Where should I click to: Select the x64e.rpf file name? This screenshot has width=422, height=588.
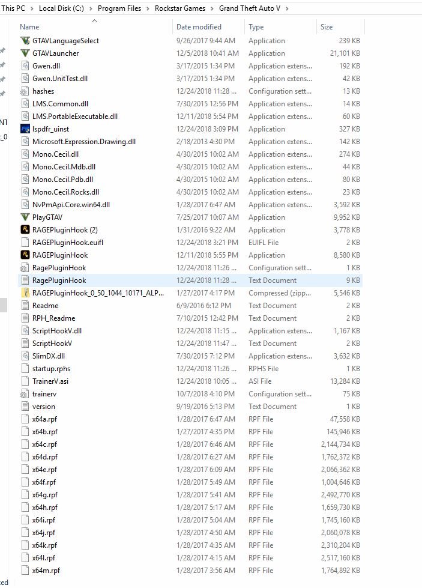(x=44, y=470)
